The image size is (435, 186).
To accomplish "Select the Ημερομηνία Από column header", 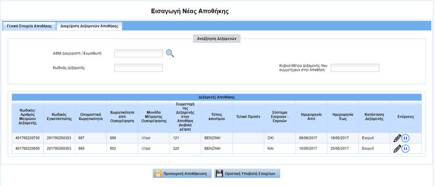I will pyautogui.click(x=311, y=117).
